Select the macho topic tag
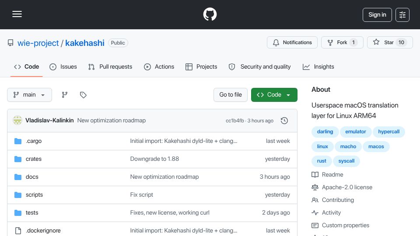The width and height of the screenshot is (420, 236). [x=348, y=147]
